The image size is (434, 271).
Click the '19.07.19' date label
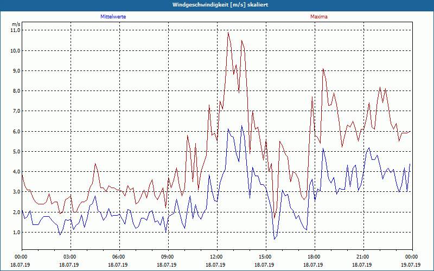click(411, 264)
